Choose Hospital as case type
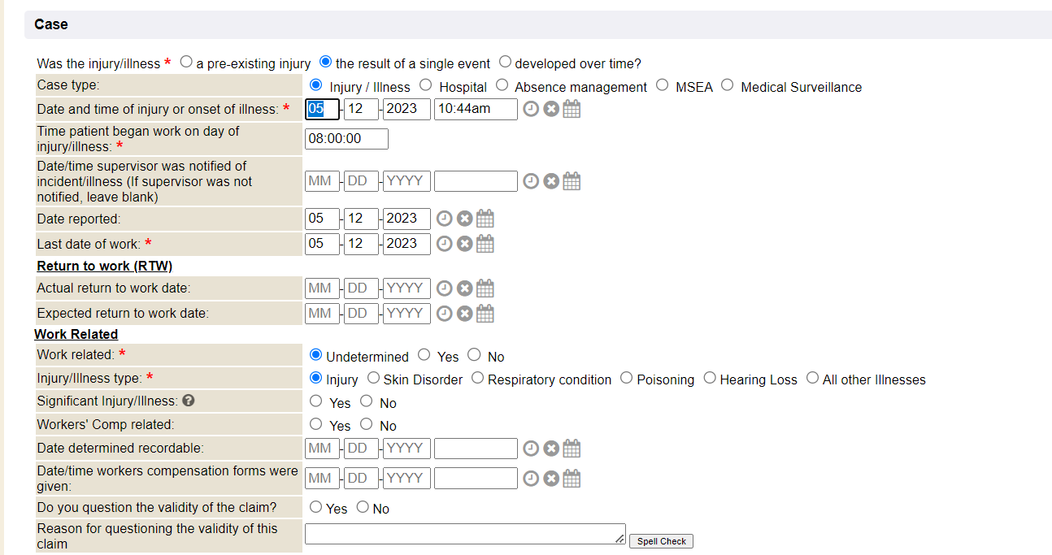This screenshot has height=555, width=1052. tap(426, 85)
